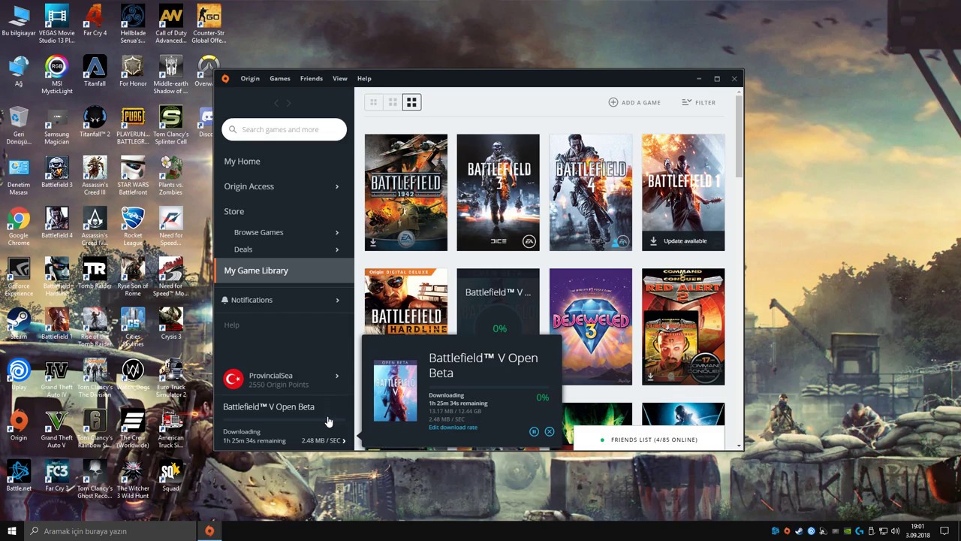This screenshot has width=961, height=541.
Task: Select the For Honor desktop icon
Action: pos(133,71)
